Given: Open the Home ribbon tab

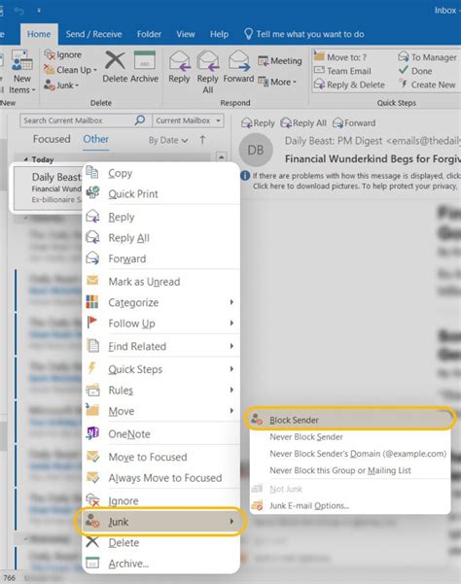Looking at the screenshot, I should pos(39,34).
